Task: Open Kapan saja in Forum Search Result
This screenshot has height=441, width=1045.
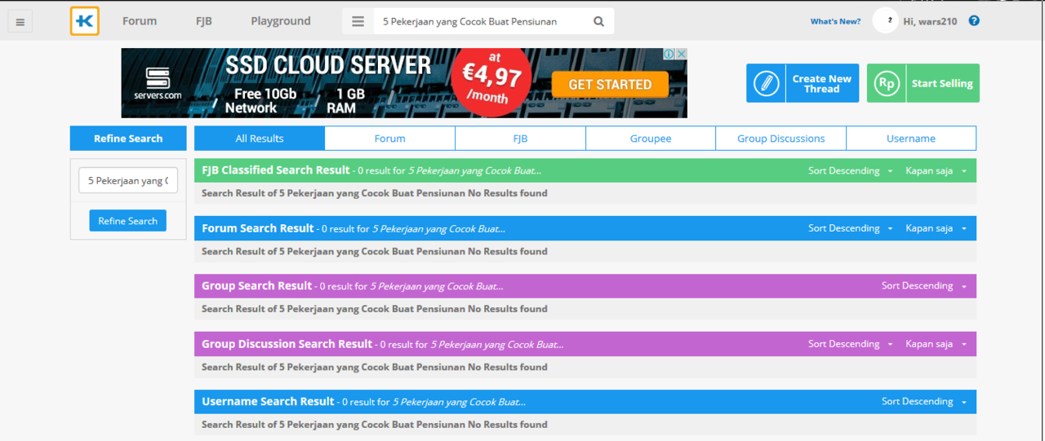Action: [x=936, y=228]
